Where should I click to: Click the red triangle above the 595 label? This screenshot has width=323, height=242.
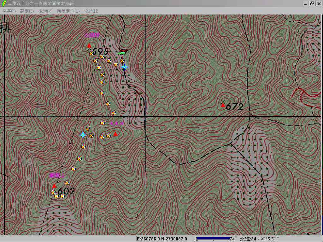click(89, 46)
